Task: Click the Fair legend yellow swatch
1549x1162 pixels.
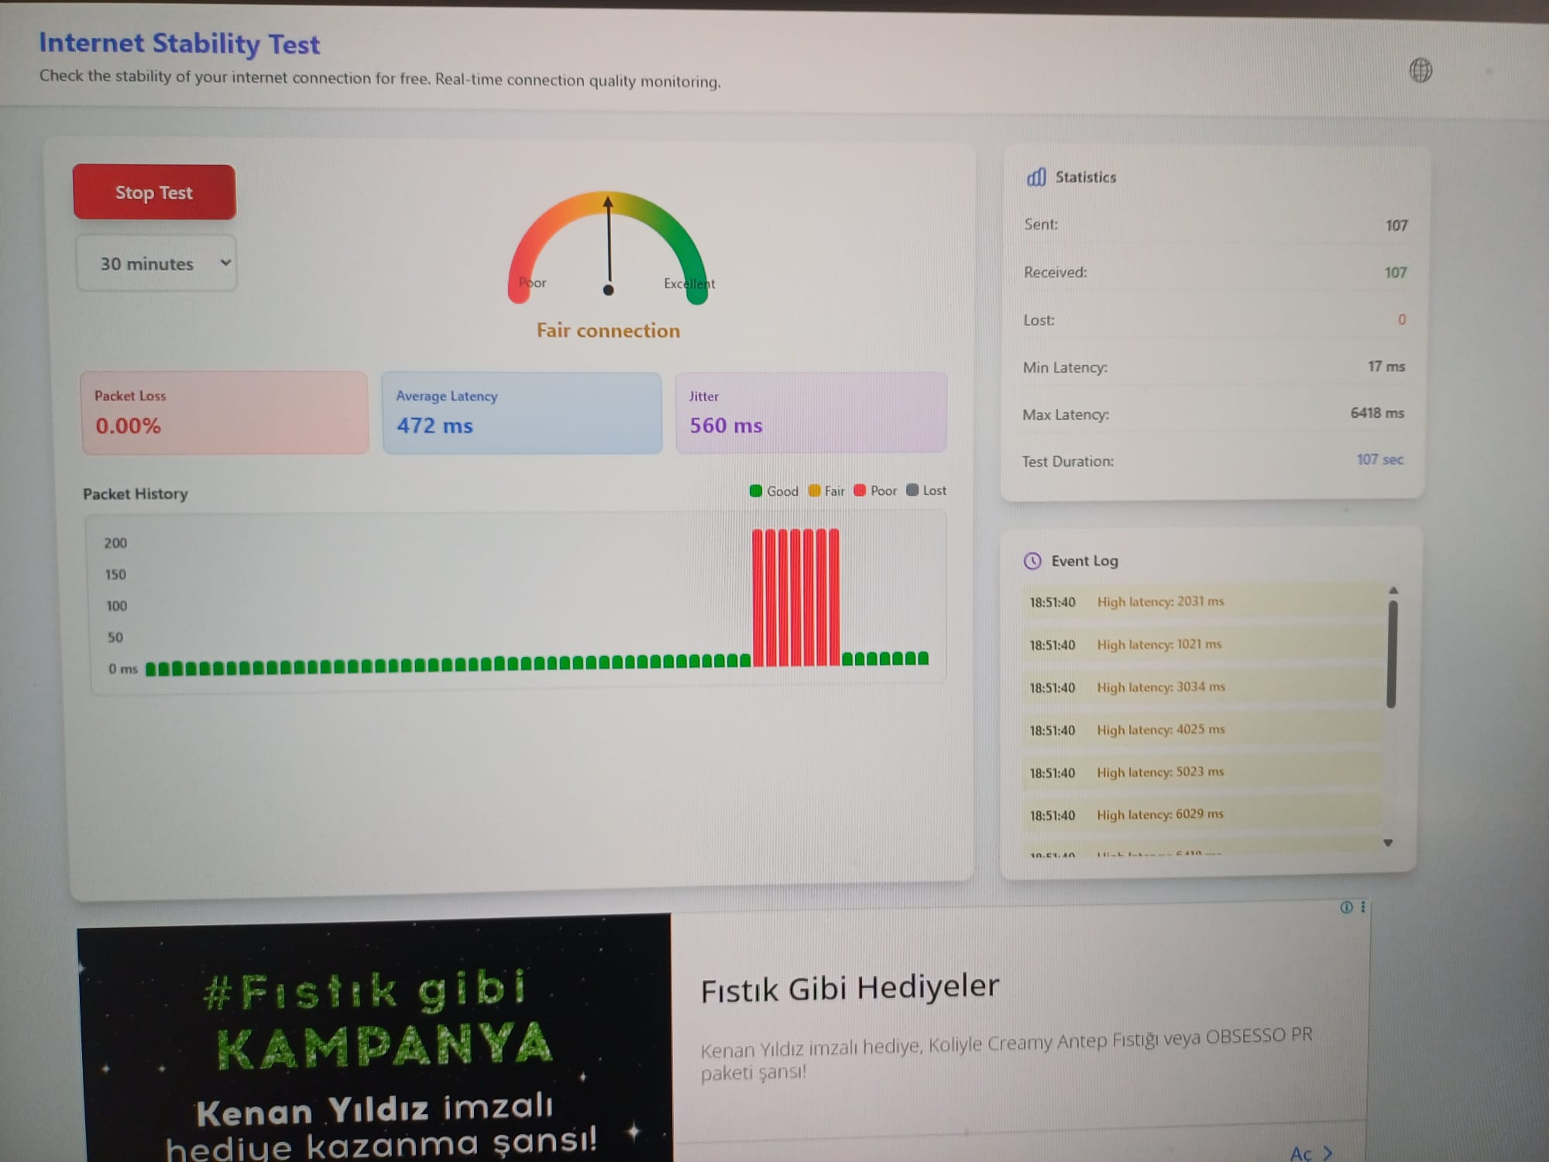Action: click(x=814, y=490)
